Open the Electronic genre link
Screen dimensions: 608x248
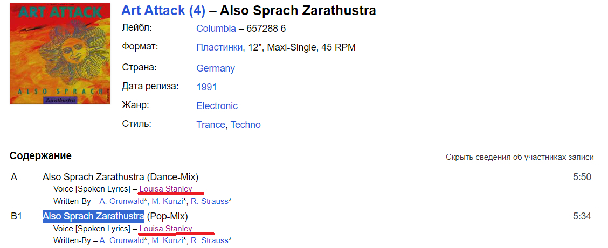217,106
